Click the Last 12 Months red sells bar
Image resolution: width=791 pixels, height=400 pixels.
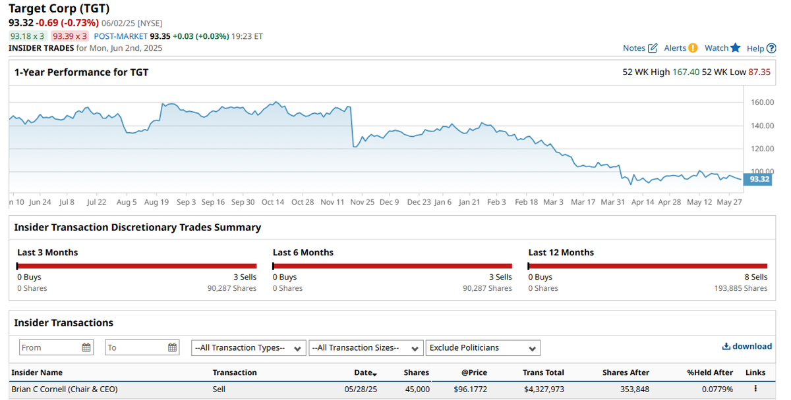[x=649, y=266]
